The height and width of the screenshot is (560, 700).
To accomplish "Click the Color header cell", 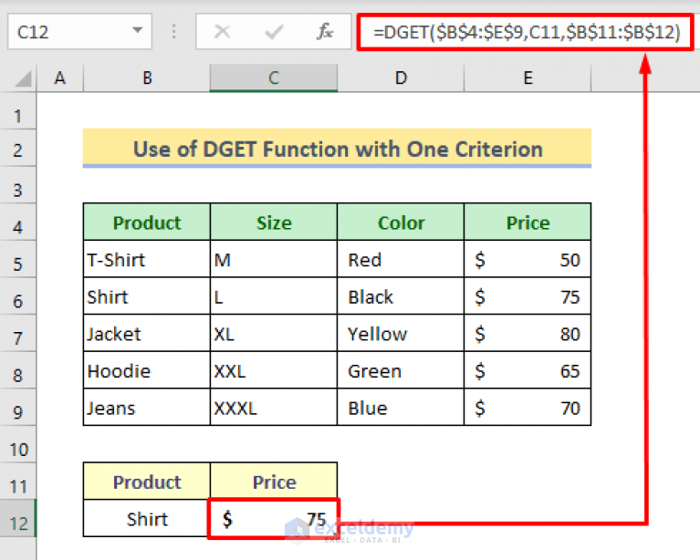I will point(401,223).
